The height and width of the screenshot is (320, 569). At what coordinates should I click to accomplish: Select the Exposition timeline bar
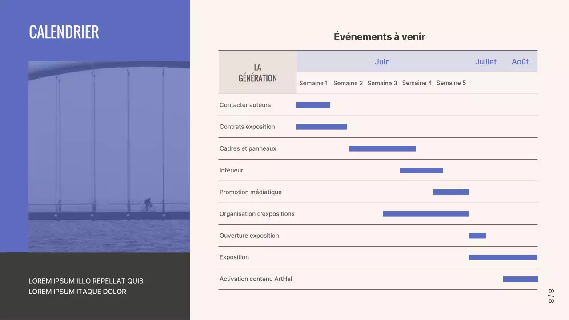point(502,257)
